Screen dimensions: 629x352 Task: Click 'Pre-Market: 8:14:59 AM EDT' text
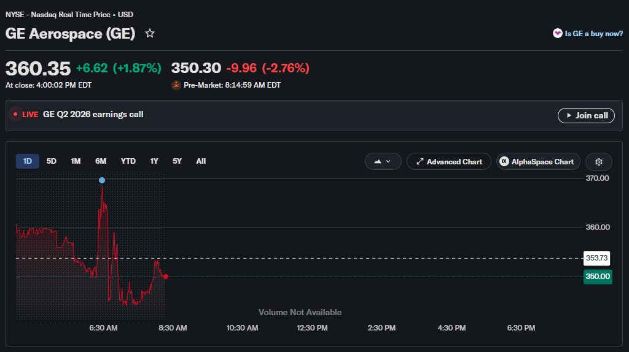pos(232,85)
